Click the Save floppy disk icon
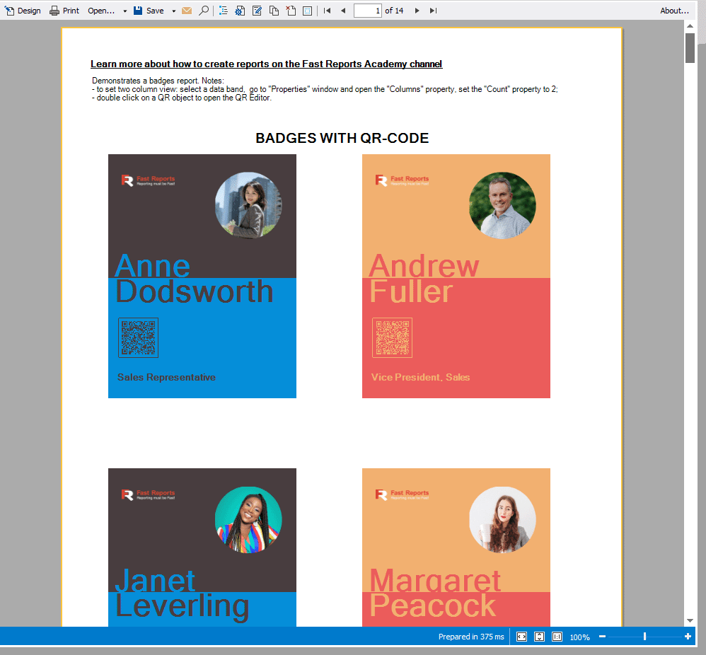The height and width of the screenshot is (655, 706). [x=139, y=11]
